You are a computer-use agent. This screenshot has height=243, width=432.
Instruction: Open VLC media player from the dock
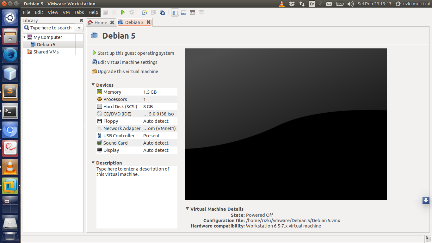pos(10,167)
